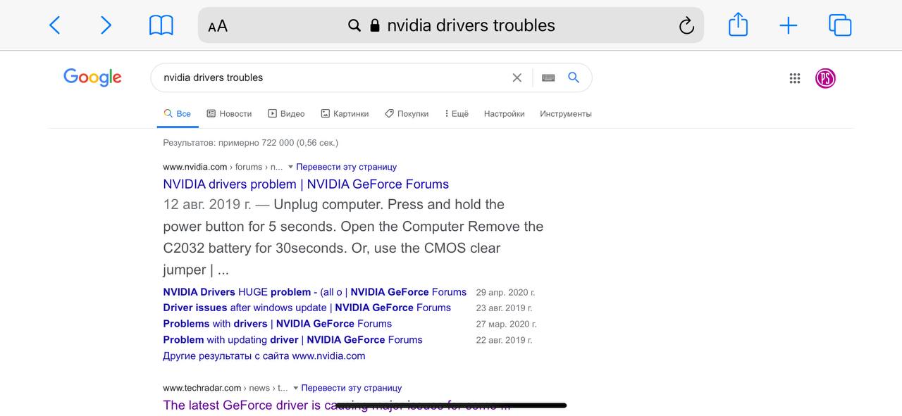Switch to the Покупки tab

point(407,113)
